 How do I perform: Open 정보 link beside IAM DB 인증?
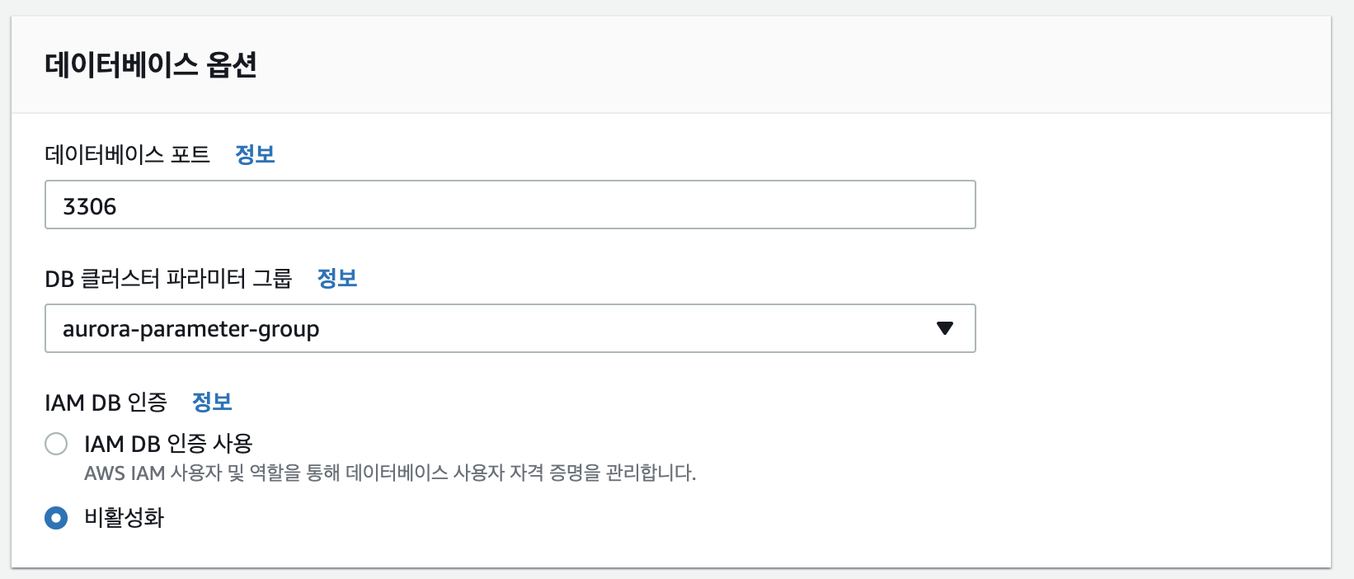point(212,402)
